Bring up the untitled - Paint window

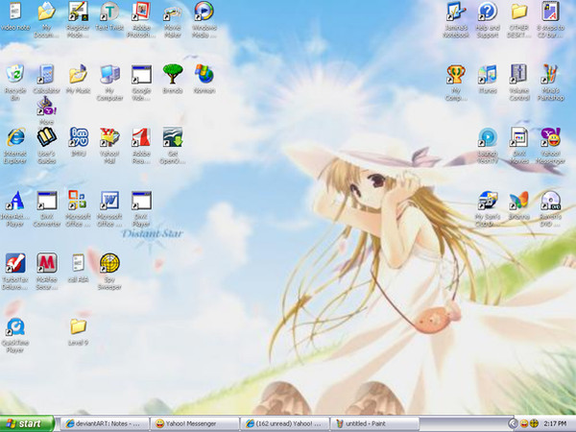click(x=374, y=423)
